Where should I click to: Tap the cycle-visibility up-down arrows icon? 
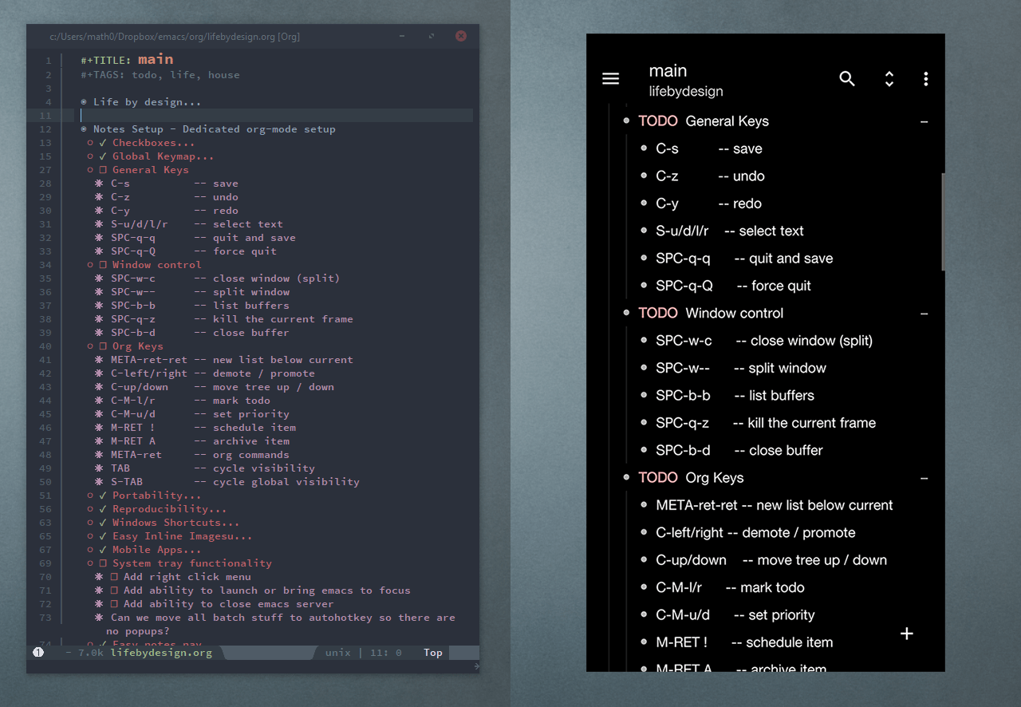pos(889,78)
